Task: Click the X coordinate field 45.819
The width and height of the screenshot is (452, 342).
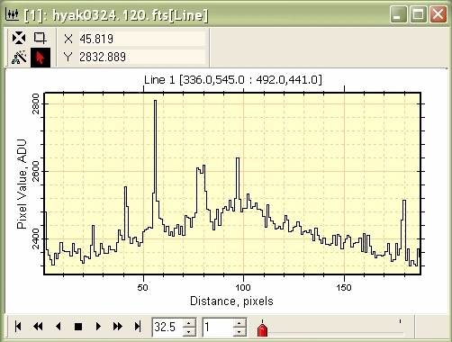Action: [x=142, y=39]
